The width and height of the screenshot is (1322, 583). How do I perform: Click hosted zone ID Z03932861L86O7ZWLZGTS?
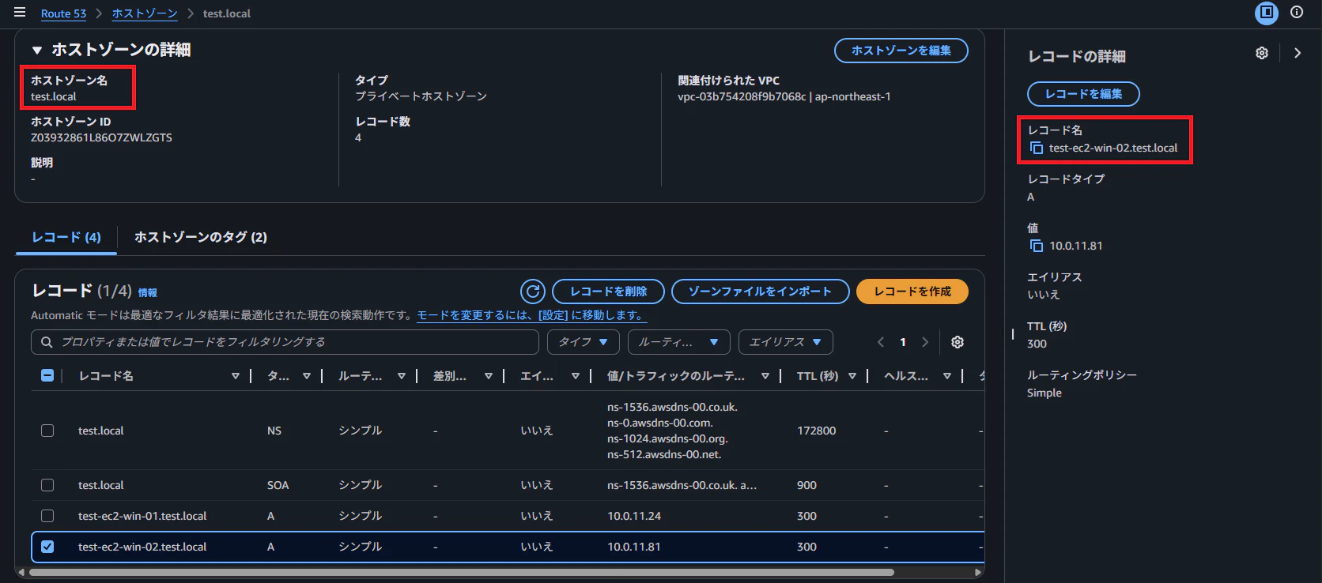click(101, 137)
